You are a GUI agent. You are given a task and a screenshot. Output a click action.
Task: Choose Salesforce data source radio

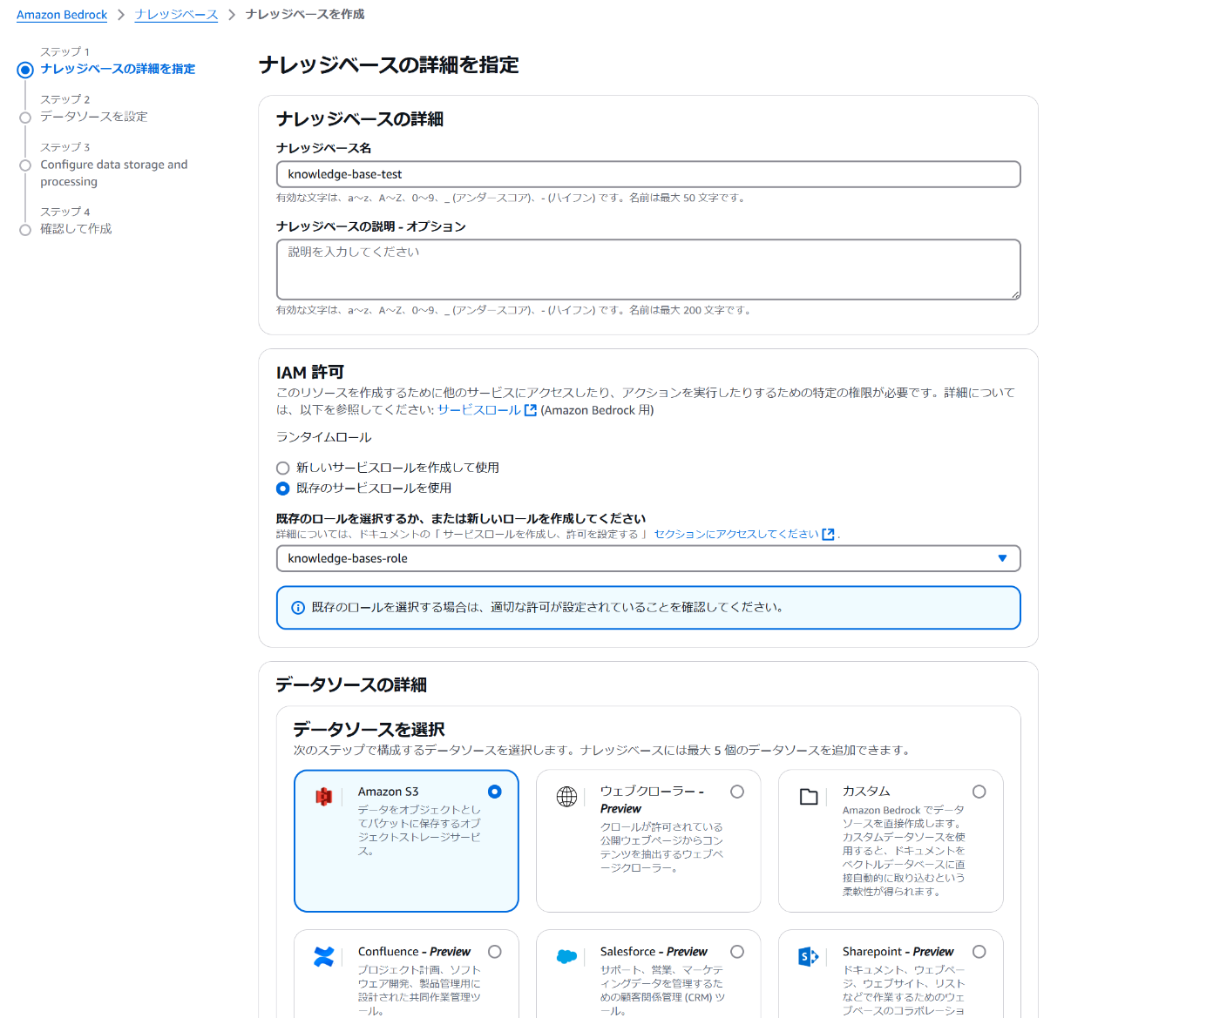737,952
